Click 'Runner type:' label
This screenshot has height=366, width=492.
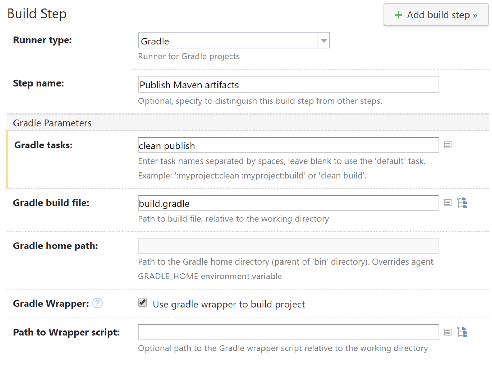[x=43, y=40]
